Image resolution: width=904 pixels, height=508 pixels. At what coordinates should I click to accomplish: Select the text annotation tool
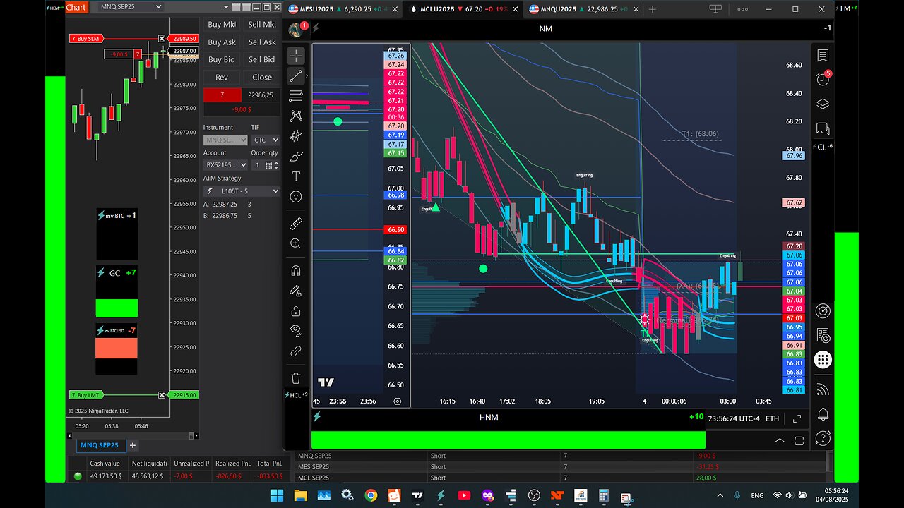point(296,176)
